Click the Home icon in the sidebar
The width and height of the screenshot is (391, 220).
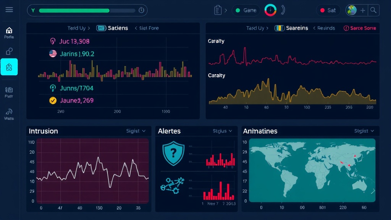[x=9, y=30]
